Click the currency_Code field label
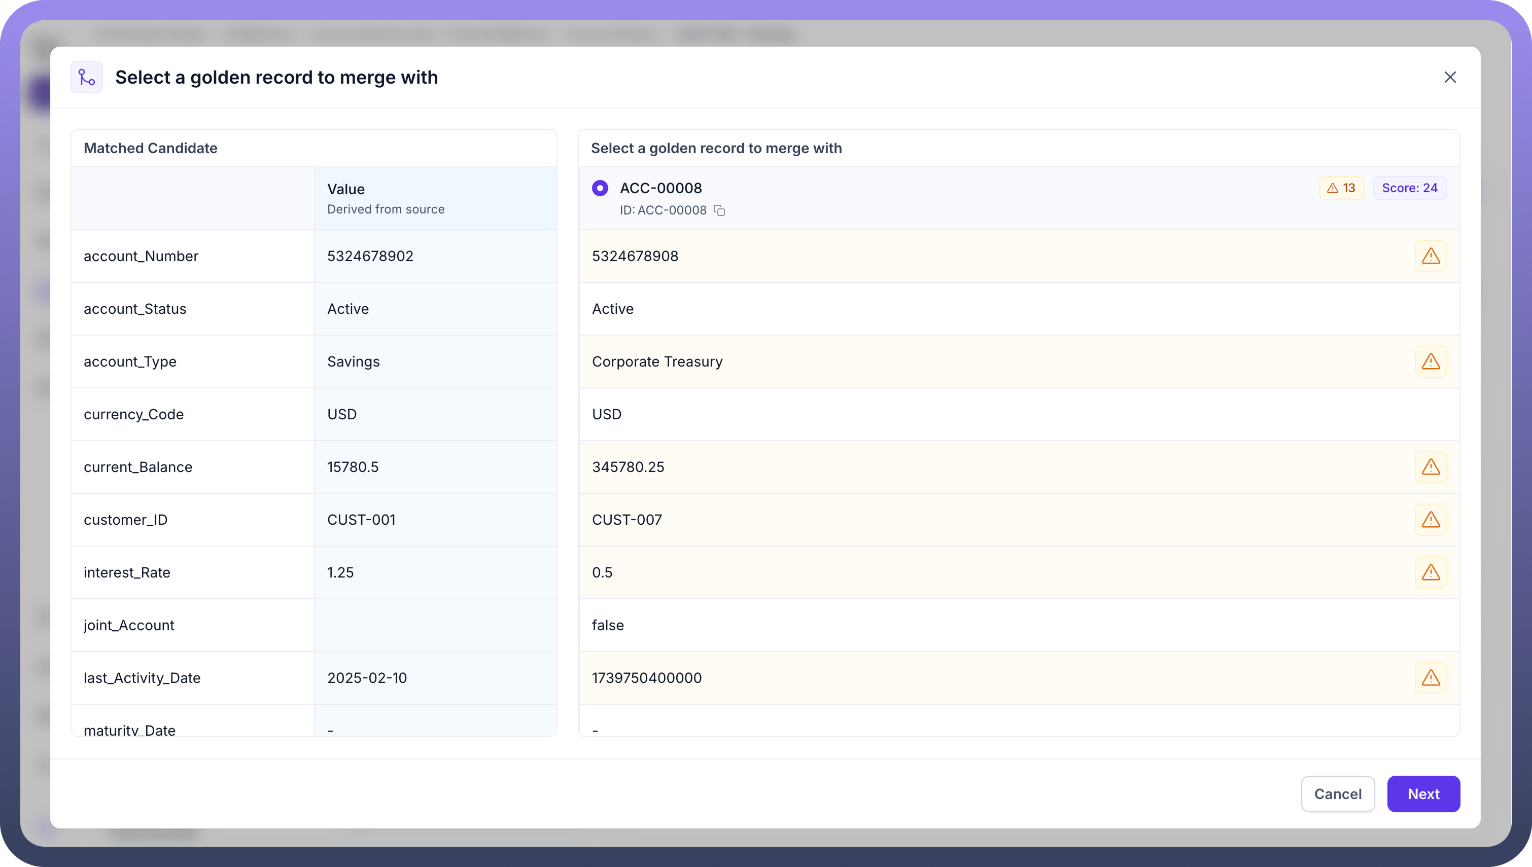 point(133,414)
